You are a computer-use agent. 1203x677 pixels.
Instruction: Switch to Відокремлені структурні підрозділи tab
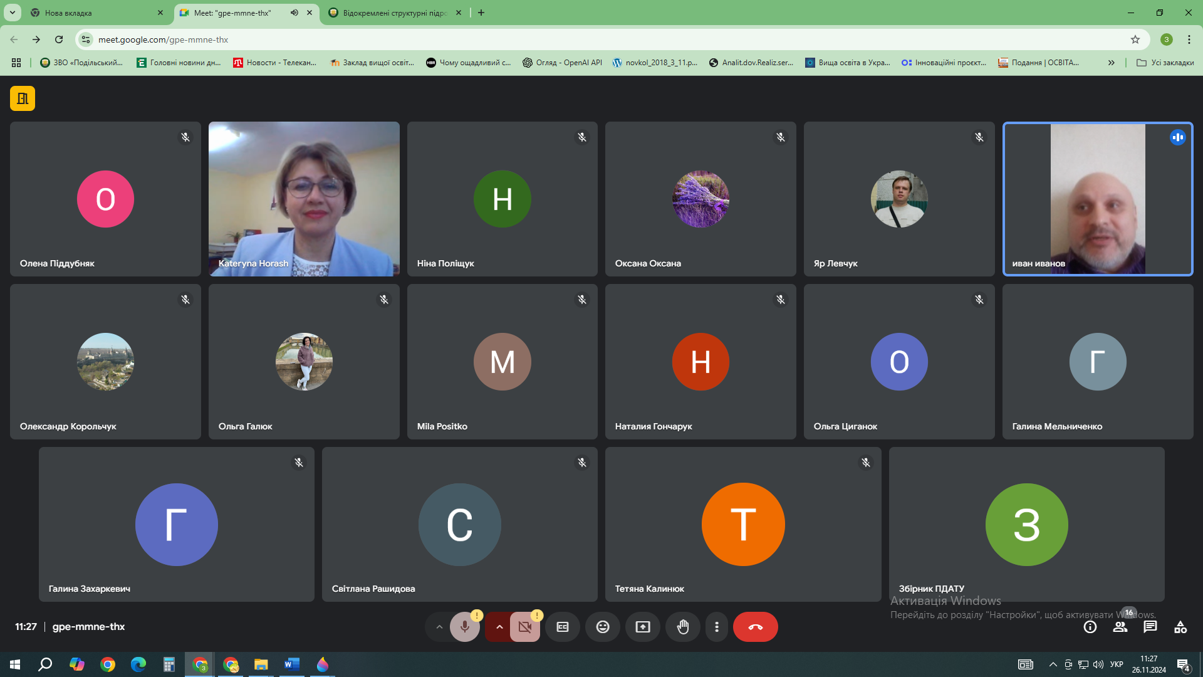(x=393, y=13)
